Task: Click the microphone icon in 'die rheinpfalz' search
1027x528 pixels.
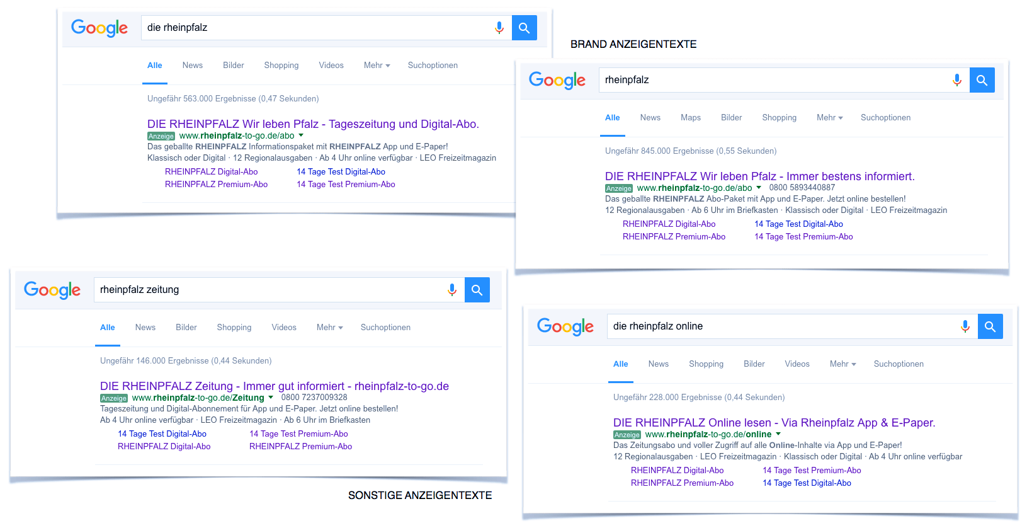Action: point(499,28)
